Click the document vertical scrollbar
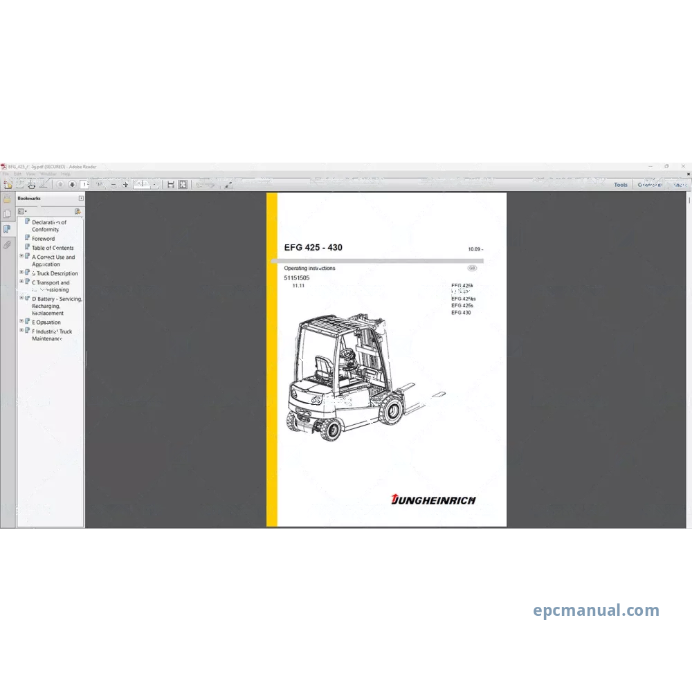The image size is (692, 692). click(x=689, y=360)
